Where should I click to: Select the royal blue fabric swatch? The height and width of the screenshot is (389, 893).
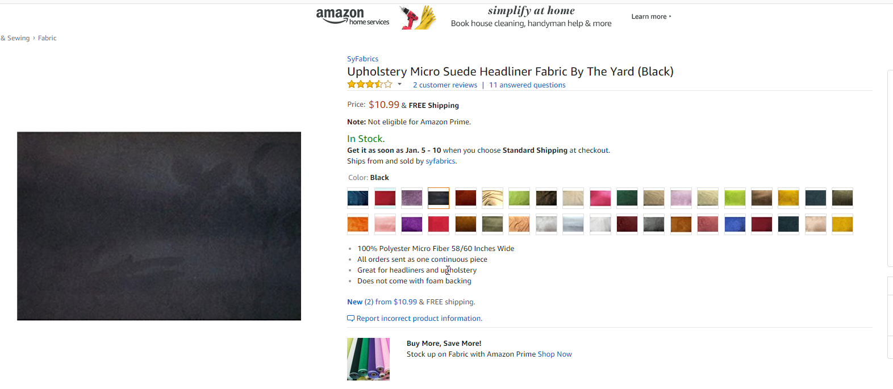[x=735, y=224]
